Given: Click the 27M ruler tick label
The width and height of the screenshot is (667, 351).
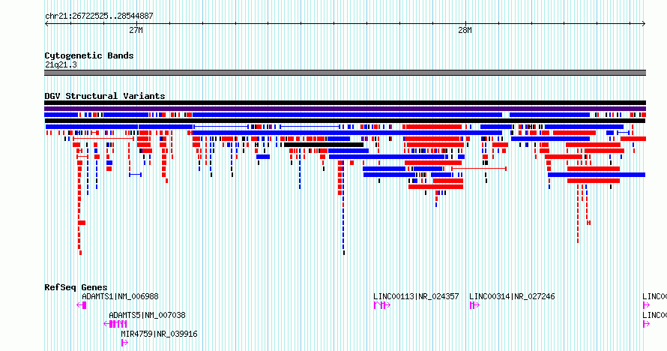Looking at the screenshot, I should click(x=136, y=30).
